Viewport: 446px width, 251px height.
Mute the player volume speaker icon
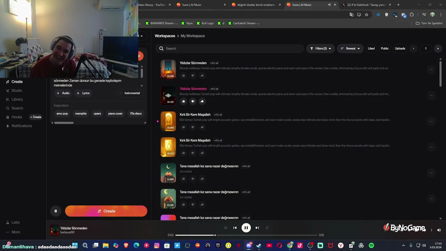click(439, 230)
